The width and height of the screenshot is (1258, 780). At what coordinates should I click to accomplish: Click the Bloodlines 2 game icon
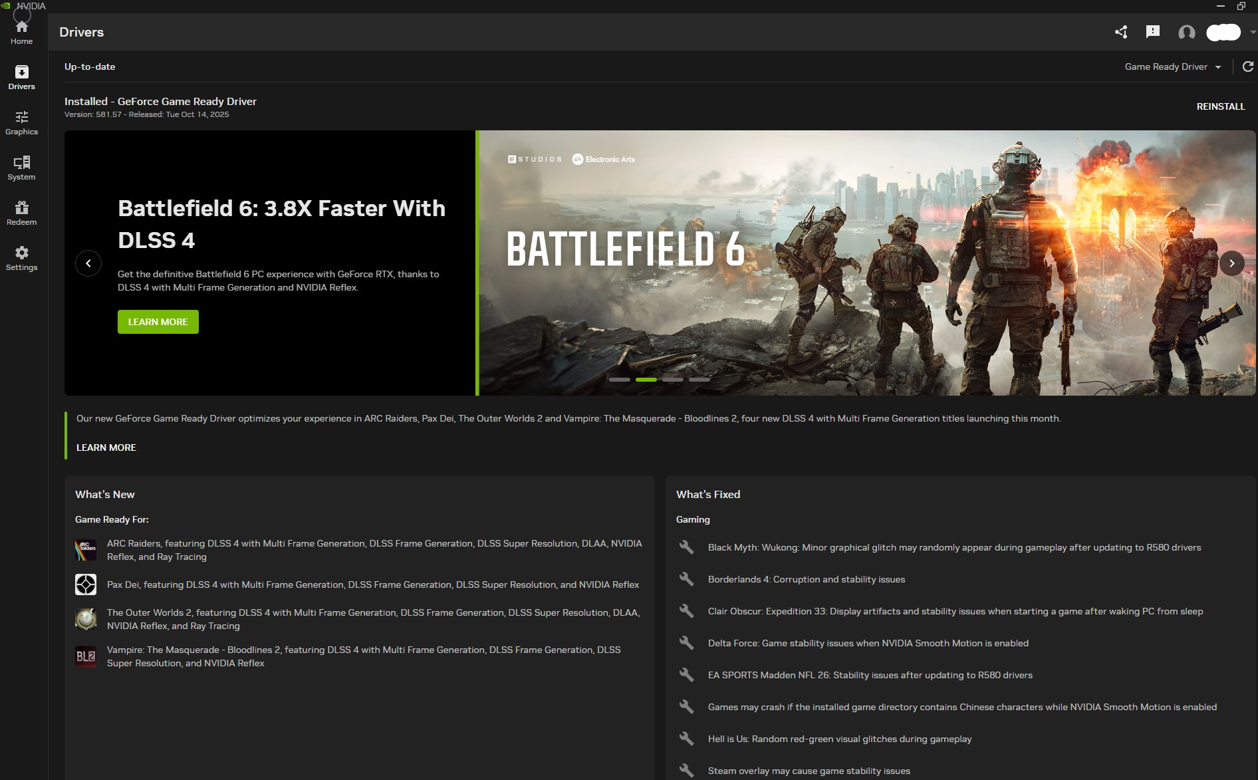[x=86, y=656]
